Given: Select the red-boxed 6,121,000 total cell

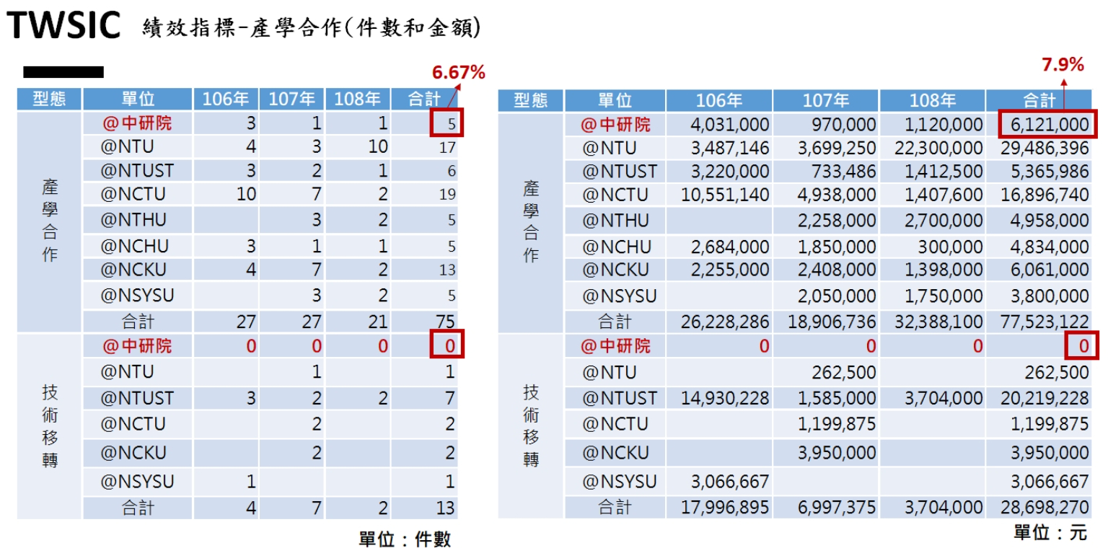Looking at the screenshot, I should pyautogui.click(x=1048, y=125).
